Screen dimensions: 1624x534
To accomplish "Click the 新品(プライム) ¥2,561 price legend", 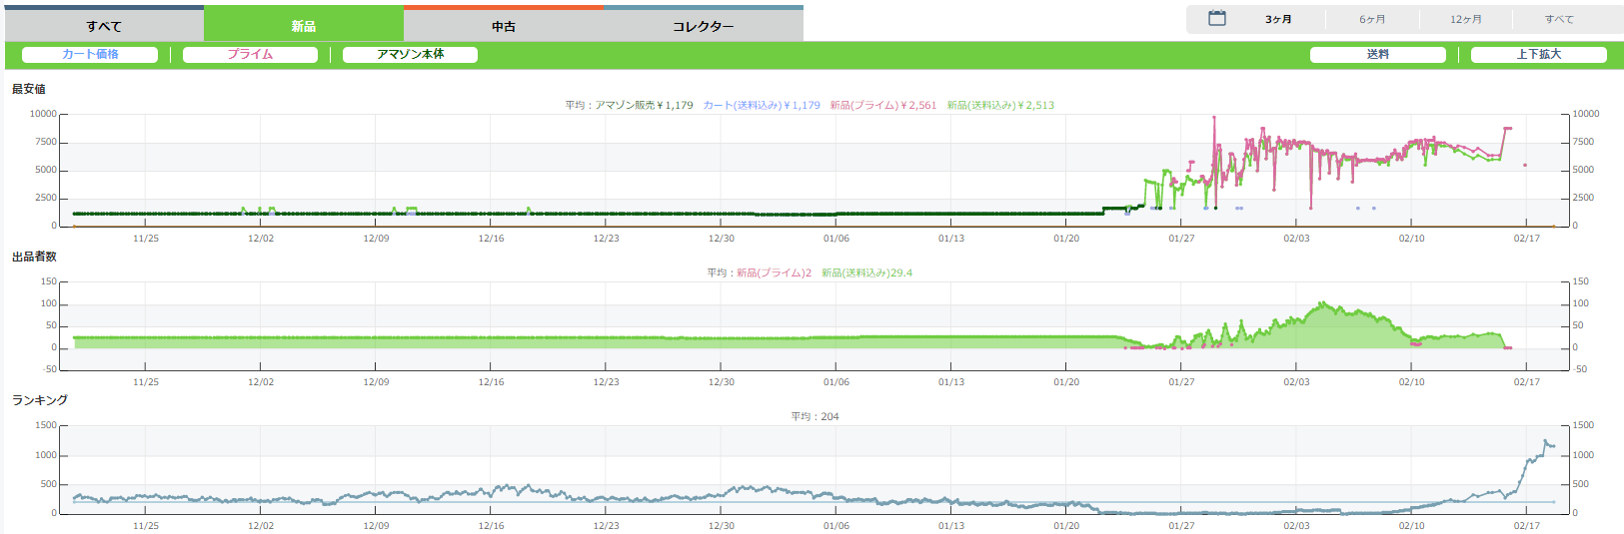I will coord(882,105).
